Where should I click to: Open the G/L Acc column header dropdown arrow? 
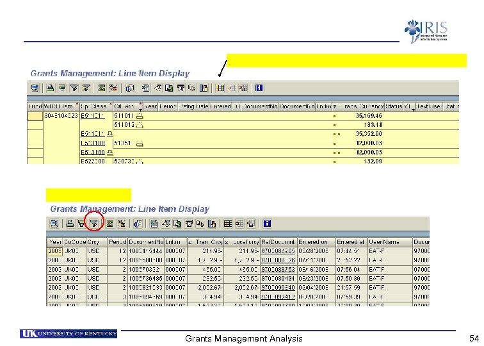click(x=140, y=110)
